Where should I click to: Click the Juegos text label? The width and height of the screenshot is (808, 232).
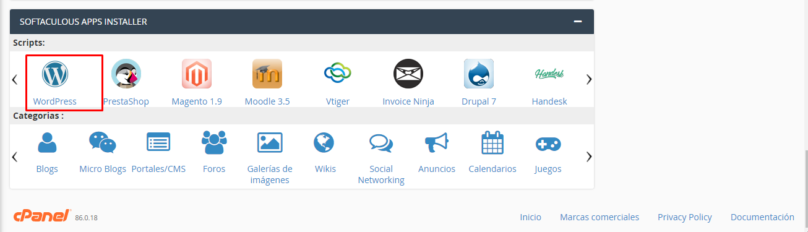coord(548,169)
